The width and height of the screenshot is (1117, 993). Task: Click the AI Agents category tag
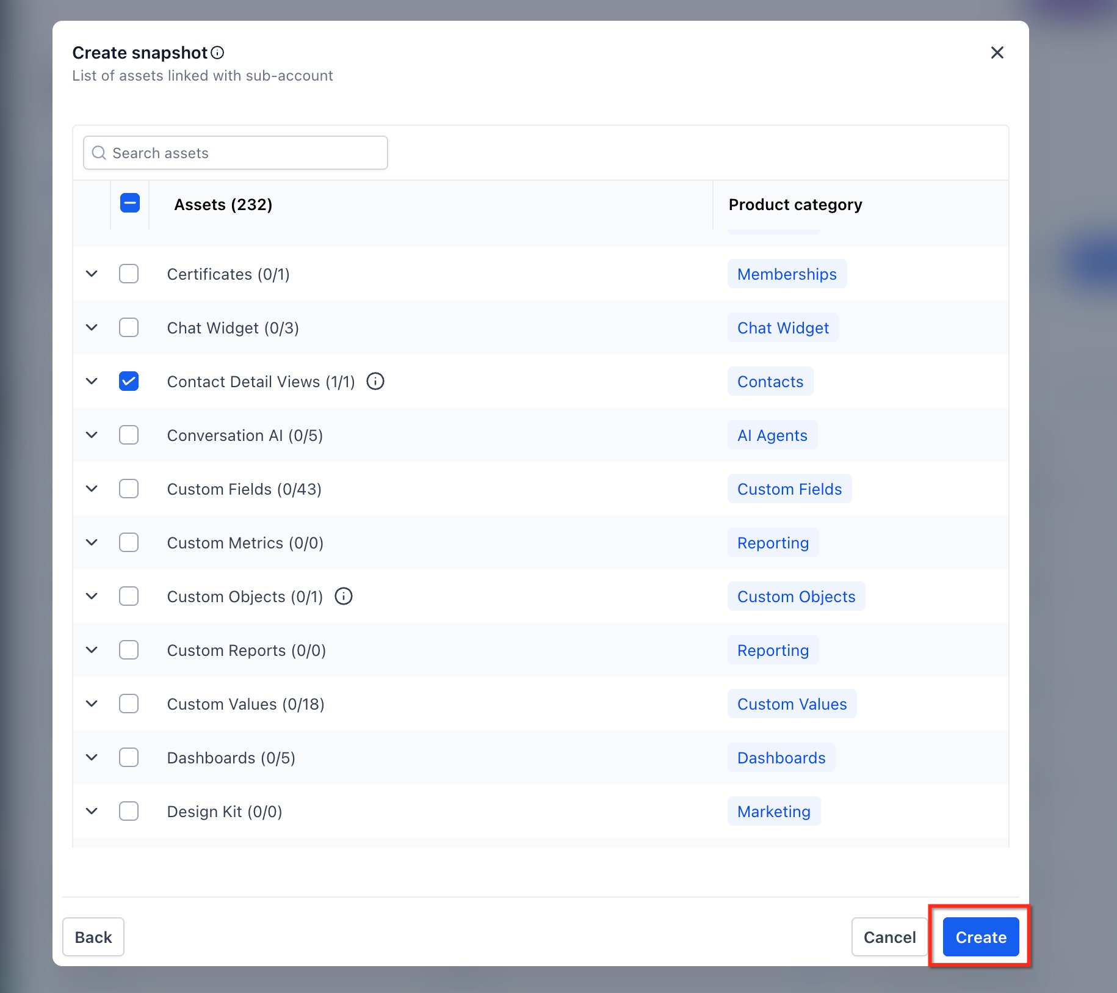click(772, 435)
